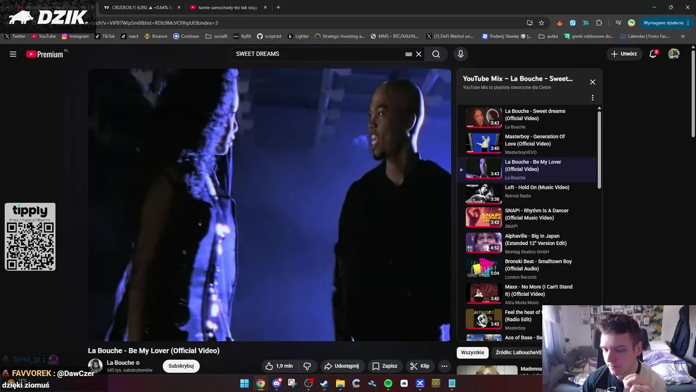696x392 pixels.
Task: Open the Chrome profile avatar
Action: (x=631, y=23)
